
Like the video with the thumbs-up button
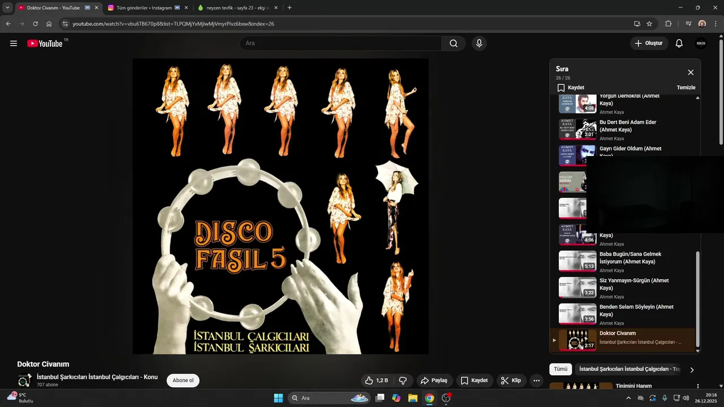[x=376, y=380]
